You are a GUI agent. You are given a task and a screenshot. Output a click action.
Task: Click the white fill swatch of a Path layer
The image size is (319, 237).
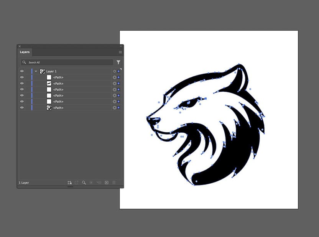pyautogui.click(x=49, y=77)
